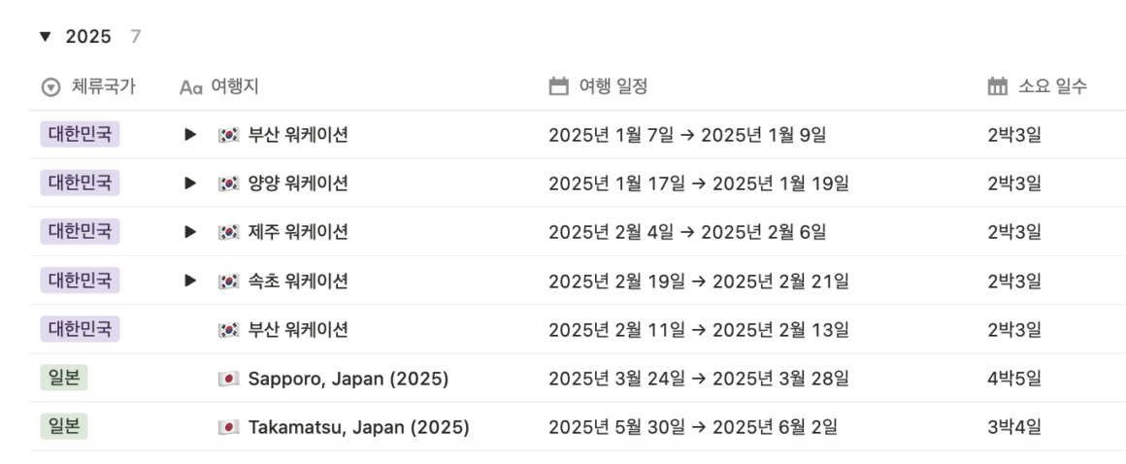This screenshot has width=1126, height=464.
Task: Open the 소요 일수 column header menu
Action: 1053,87
